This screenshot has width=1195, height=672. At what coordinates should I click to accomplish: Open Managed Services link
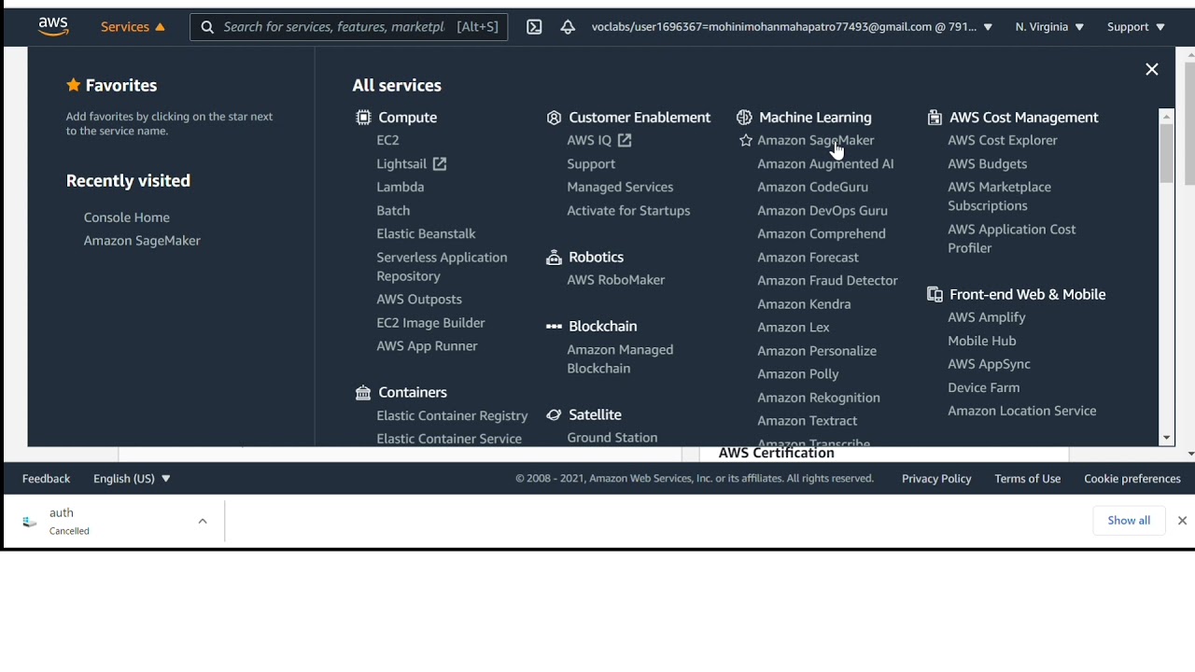(x=620, y=187)
